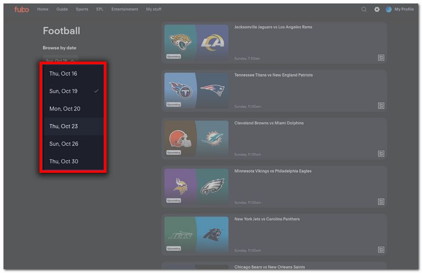
Task: Click the profile avatar icon
Action: [388, 9]
